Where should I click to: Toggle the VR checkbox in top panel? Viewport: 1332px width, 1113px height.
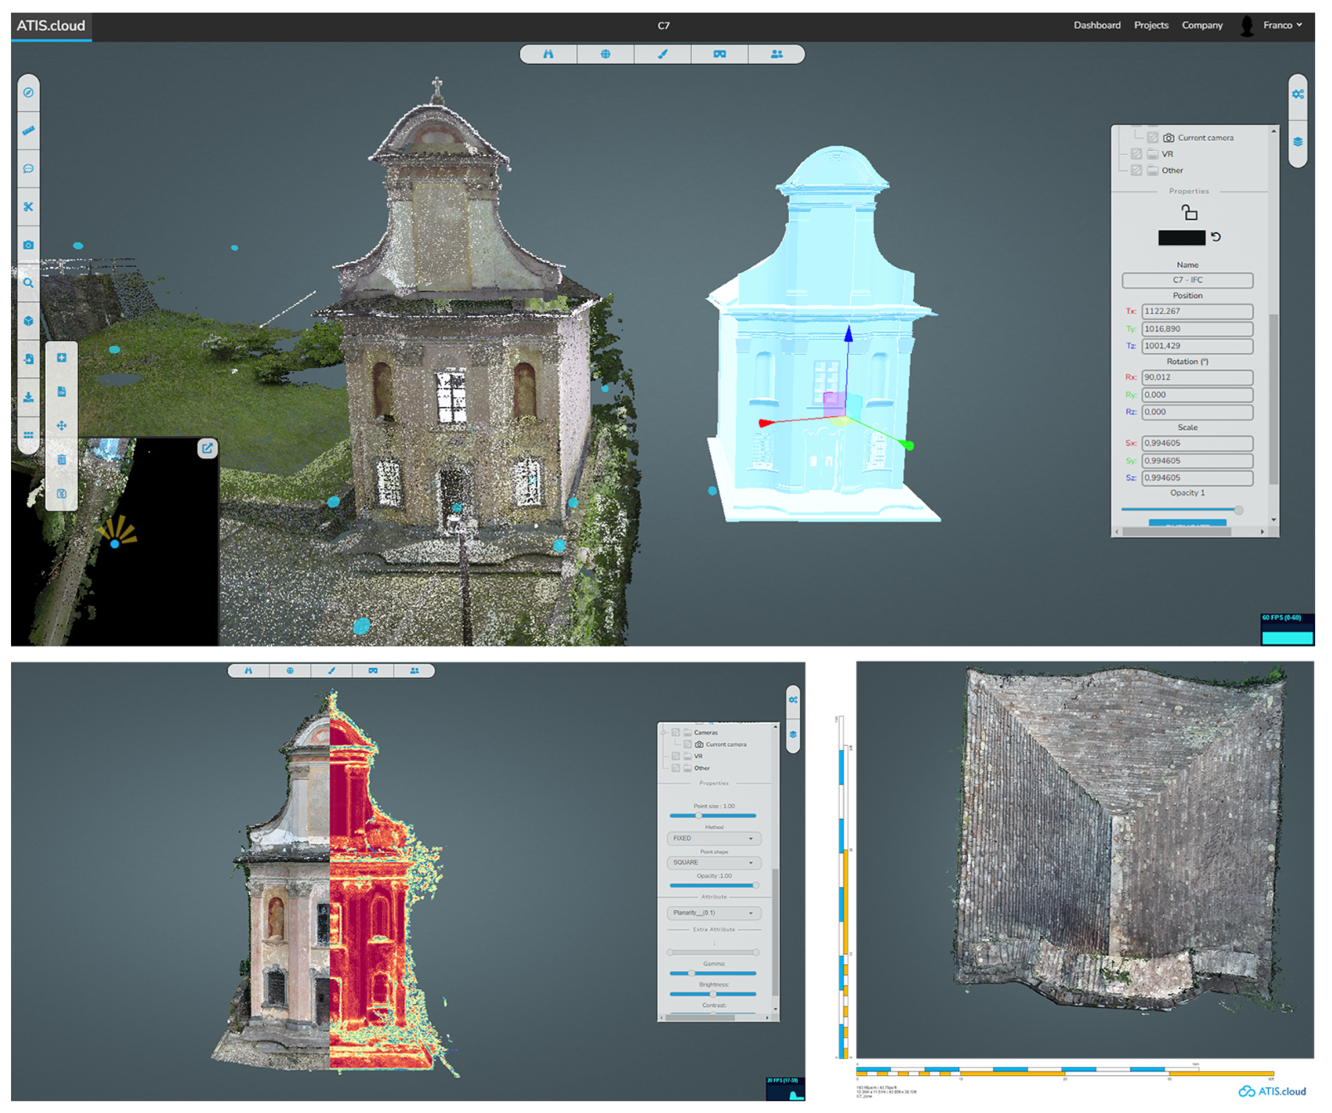pos(1136,154)
